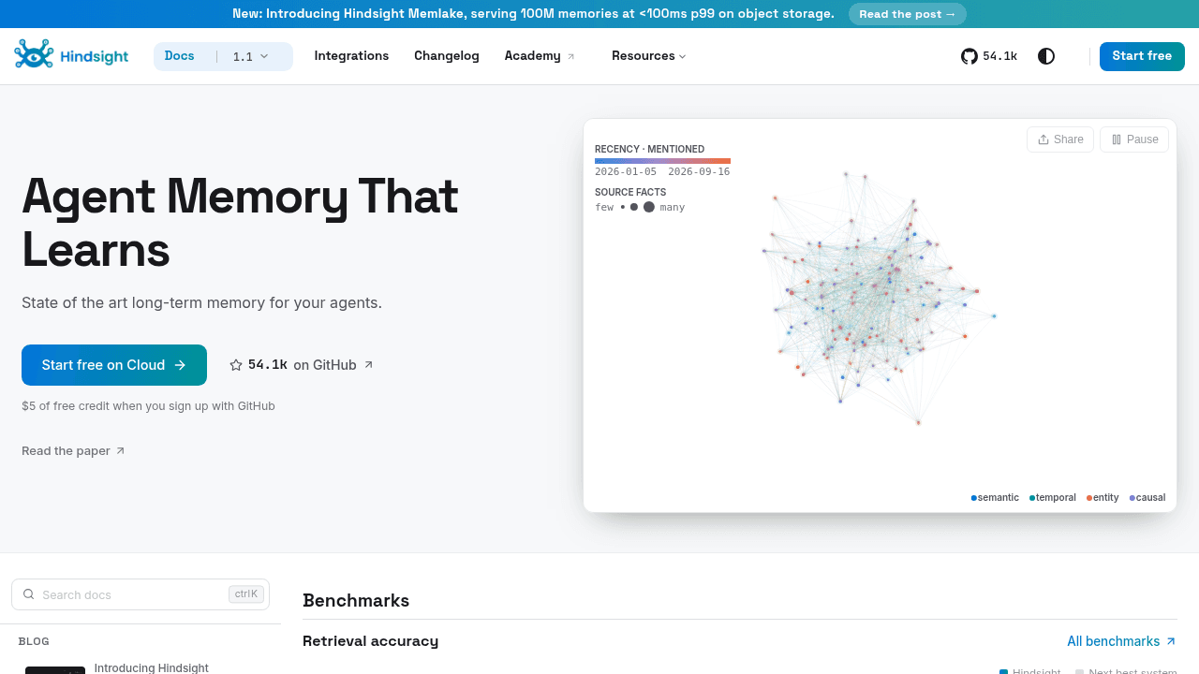Viewport: 1199px width, 674px height.
Task: Click the BLOG sidebar heading
Action: (x=34, y=641)
